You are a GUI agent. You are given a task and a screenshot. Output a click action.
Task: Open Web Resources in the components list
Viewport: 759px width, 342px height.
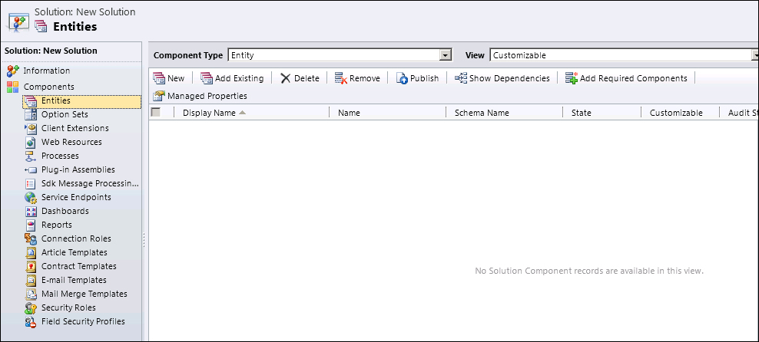coord(71,142)
